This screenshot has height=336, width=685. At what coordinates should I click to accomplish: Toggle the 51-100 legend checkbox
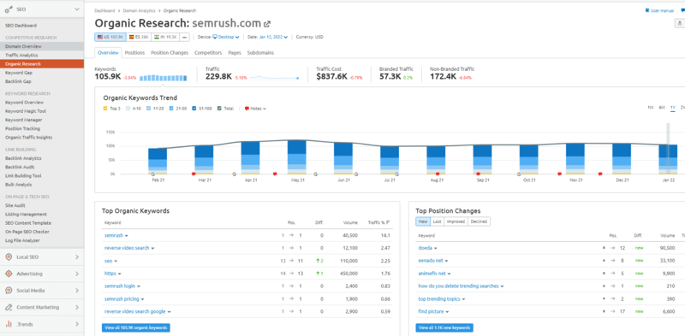pos(194,109)
